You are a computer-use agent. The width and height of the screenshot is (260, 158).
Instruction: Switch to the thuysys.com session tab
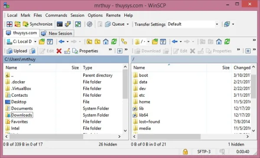(21, 33)
